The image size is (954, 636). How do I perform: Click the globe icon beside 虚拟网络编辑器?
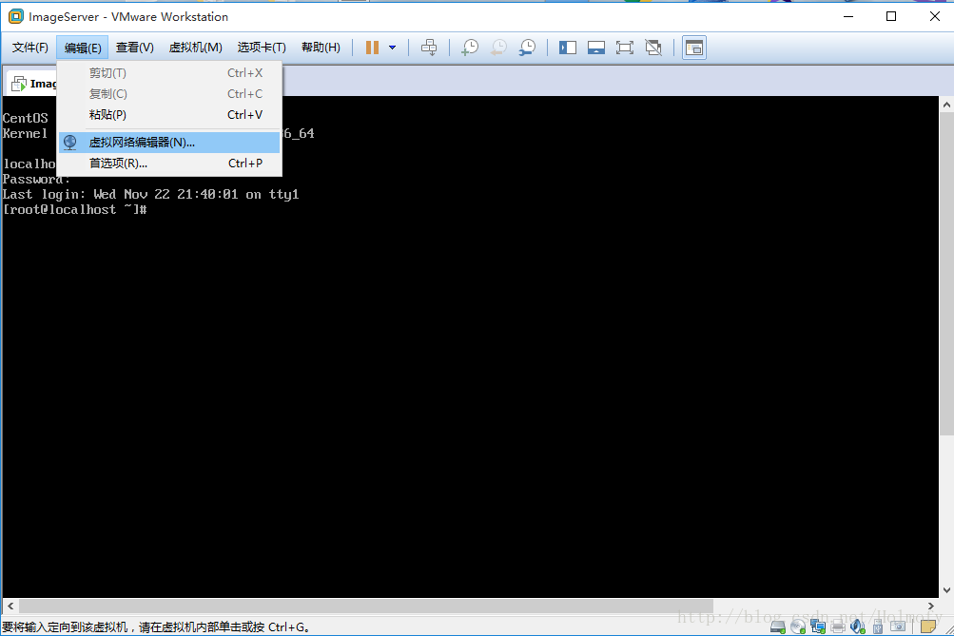pos(70,143)
